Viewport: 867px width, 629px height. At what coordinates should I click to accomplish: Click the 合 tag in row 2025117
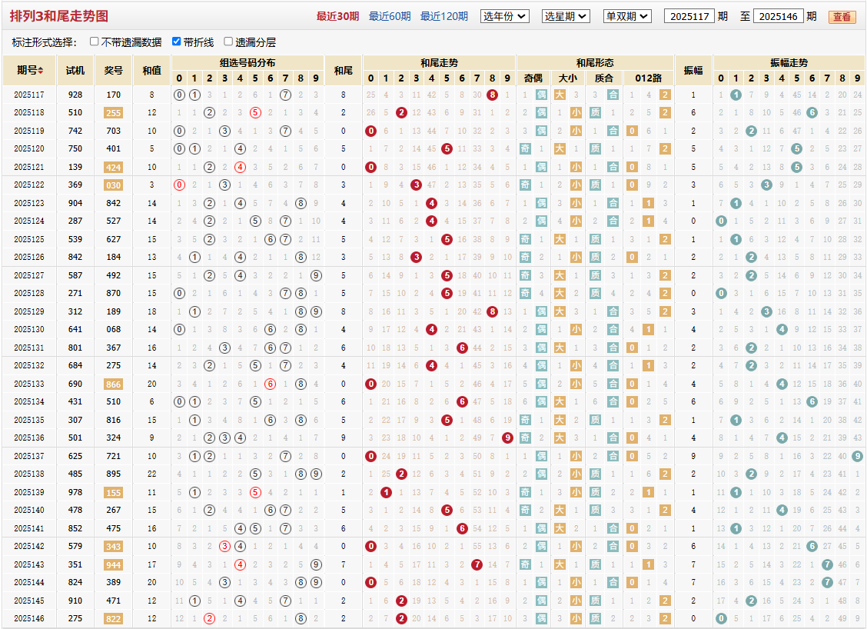[x=613, y=95]
